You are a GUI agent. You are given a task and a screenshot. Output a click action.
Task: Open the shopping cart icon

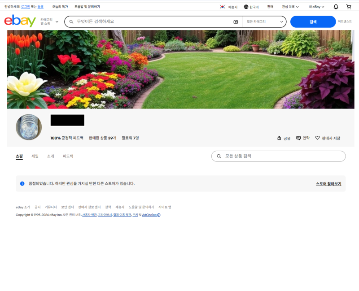pos(349,7)
